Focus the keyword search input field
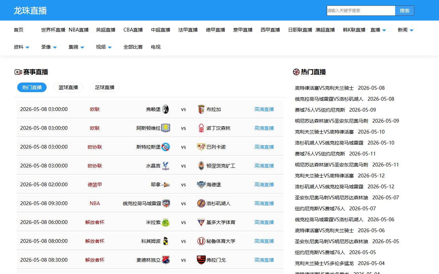Screen dimensions: 439x274 (361, 11)
